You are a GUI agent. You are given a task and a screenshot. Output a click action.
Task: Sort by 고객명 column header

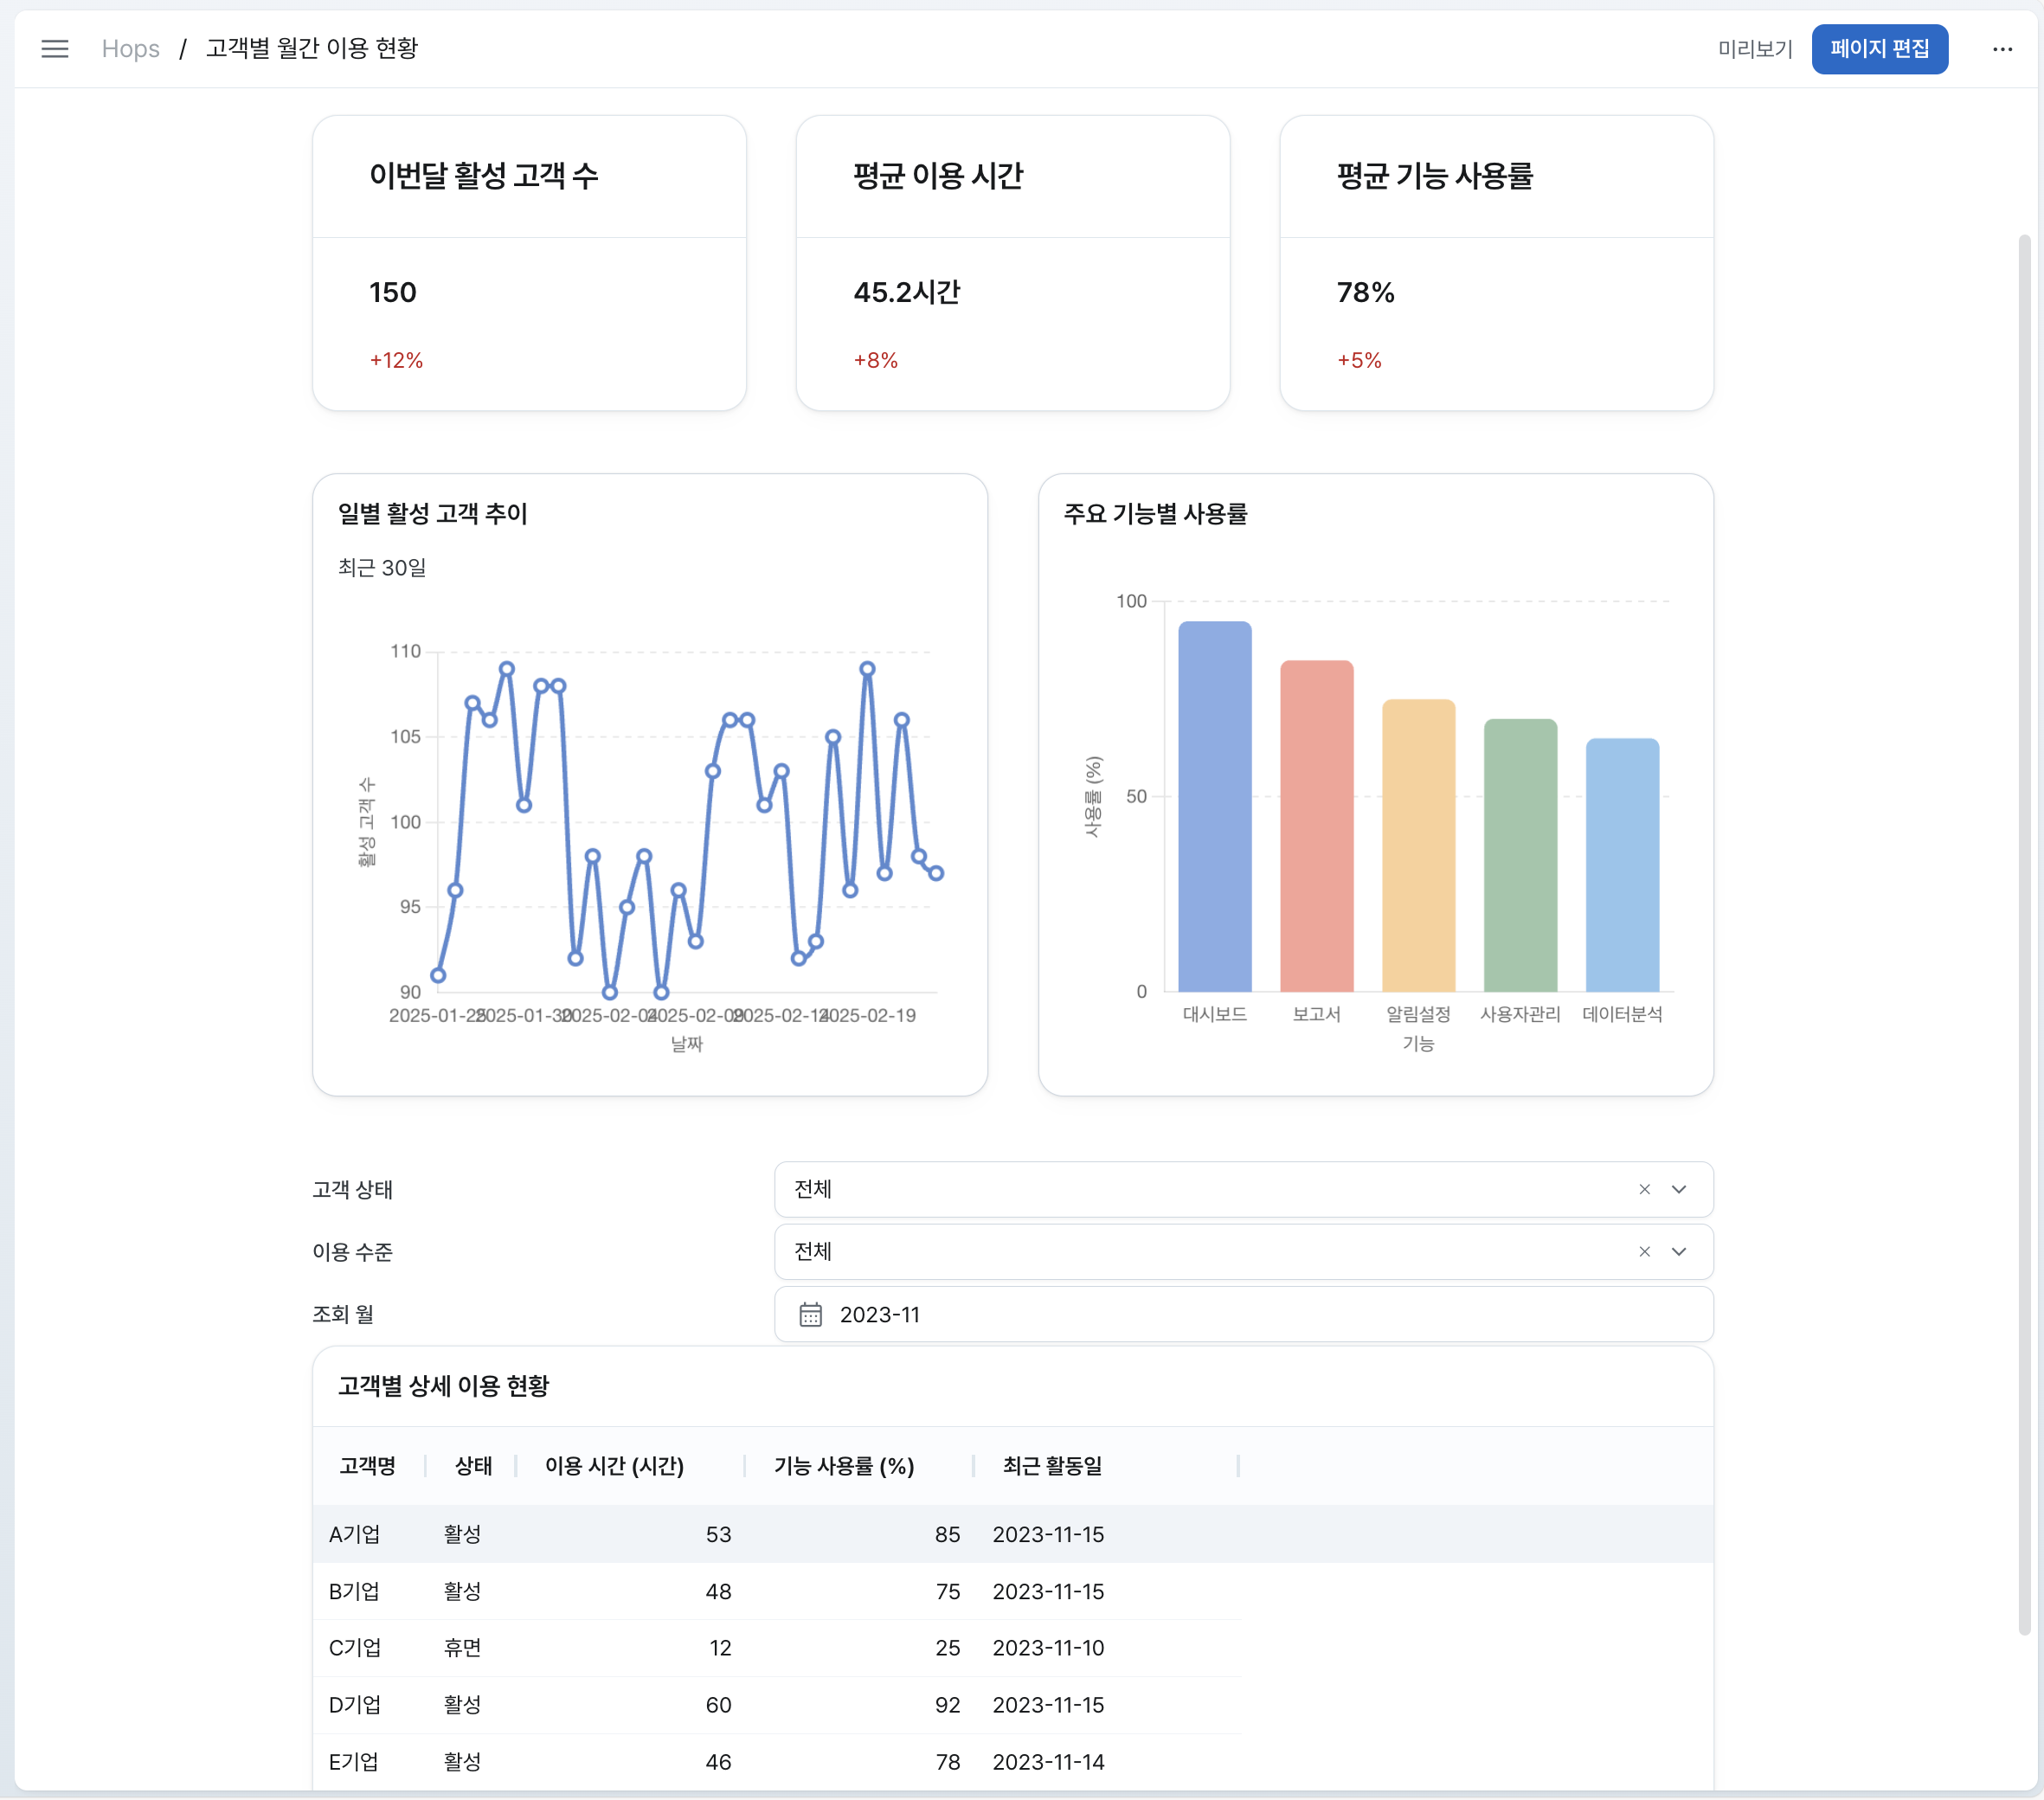pos(367,1465)
